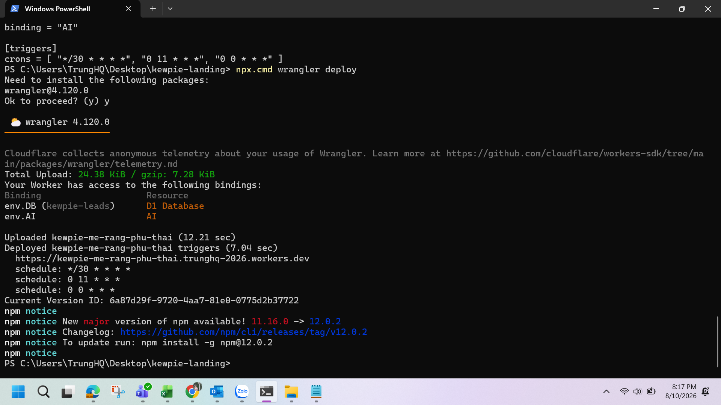Expand the new tab profile dropdown
Screen dimensions: 721x405
coord(170,9)
